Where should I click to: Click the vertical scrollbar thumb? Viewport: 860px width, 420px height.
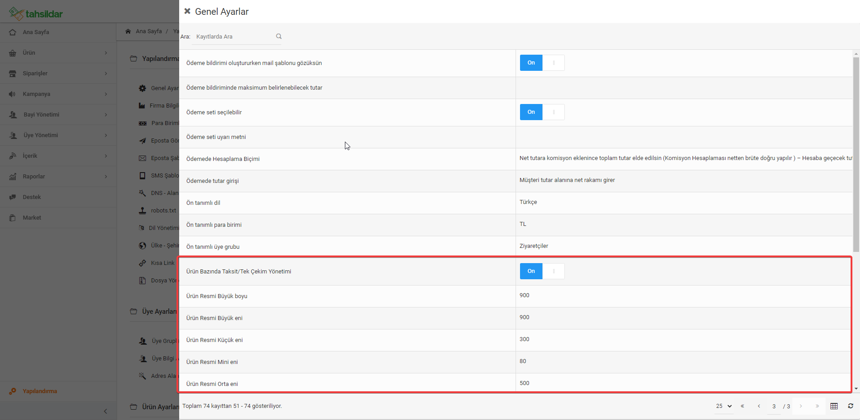click(x=856, y=155)
